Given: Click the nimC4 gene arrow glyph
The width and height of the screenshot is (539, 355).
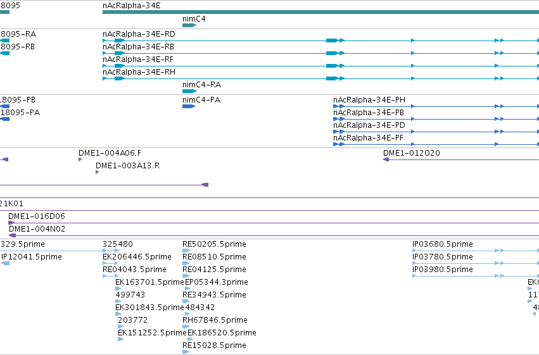Looking at the screenshot, I should pos(189,25).
